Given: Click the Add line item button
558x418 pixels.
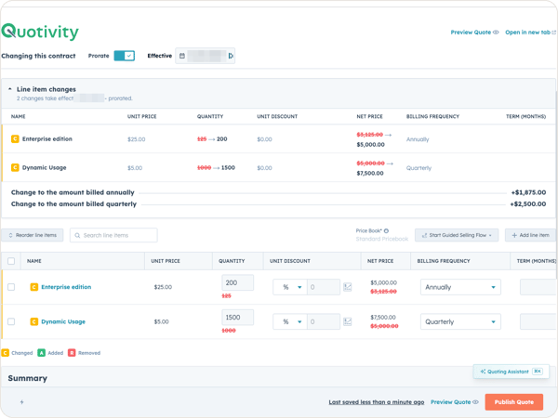Looking at the screenshot, I should pyautogui.click(x=530, y=235).
